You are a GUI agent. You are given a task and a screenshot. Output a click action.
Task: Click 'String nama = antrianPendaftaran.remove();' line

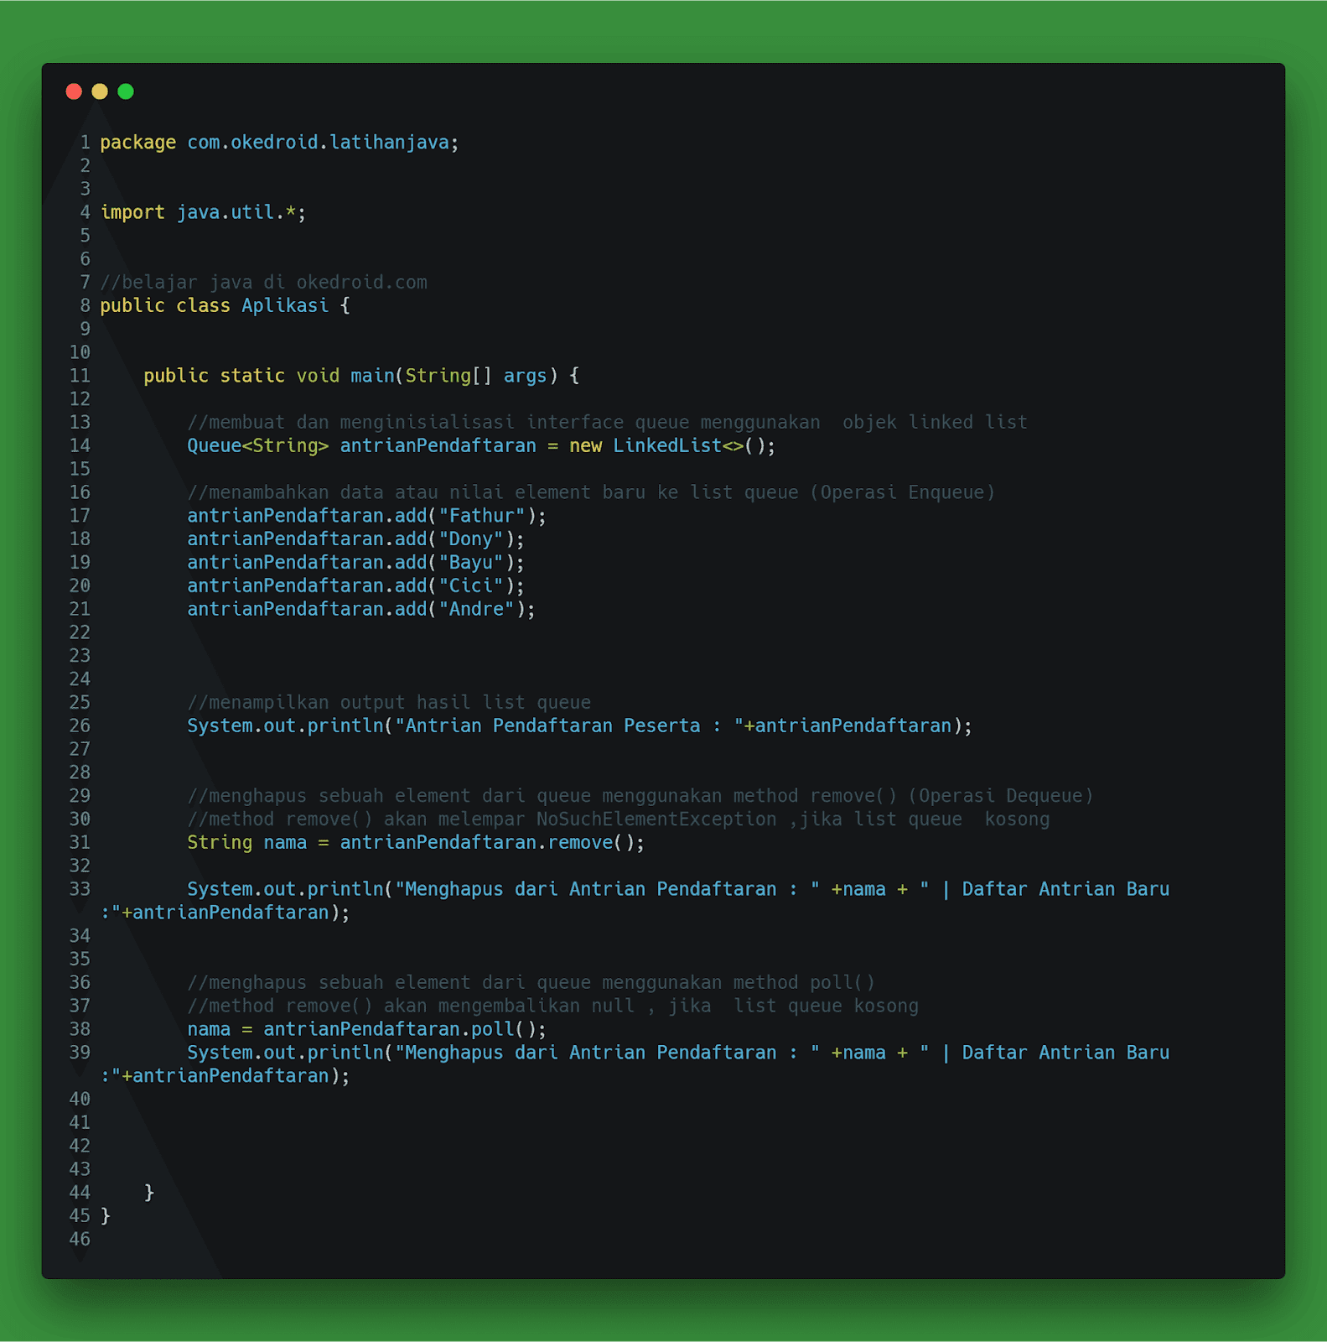[x=416, y=842]
